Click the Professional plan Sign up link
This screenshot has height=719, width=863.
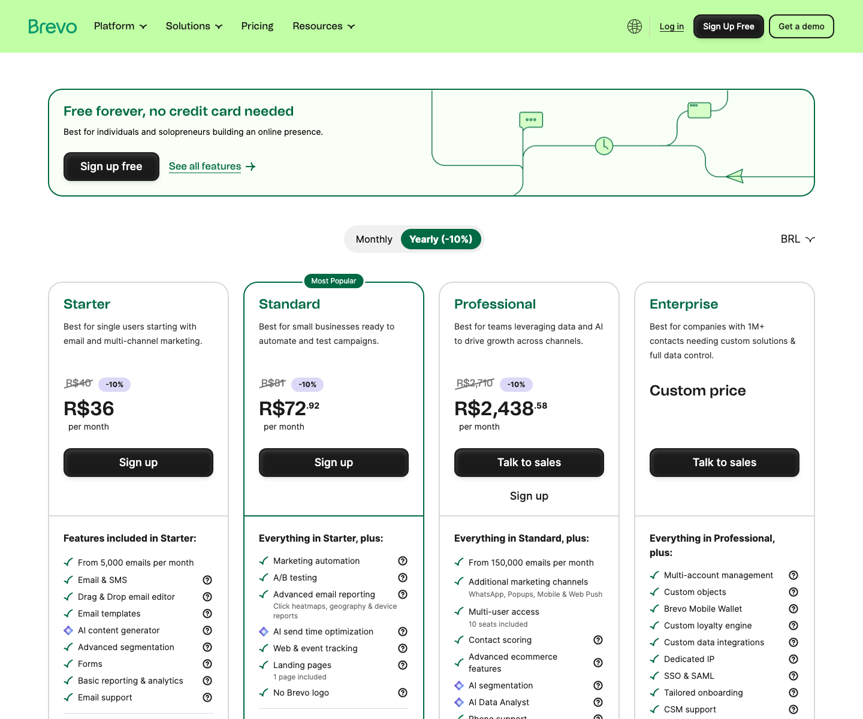(x=529, y=496)
